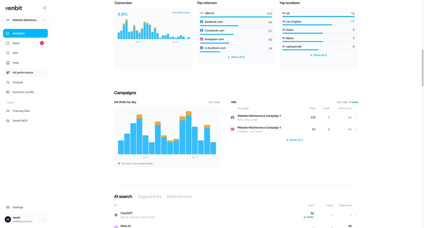Click the Dallas location row
This screenshot has height=228, width=424.
(318, 31)
